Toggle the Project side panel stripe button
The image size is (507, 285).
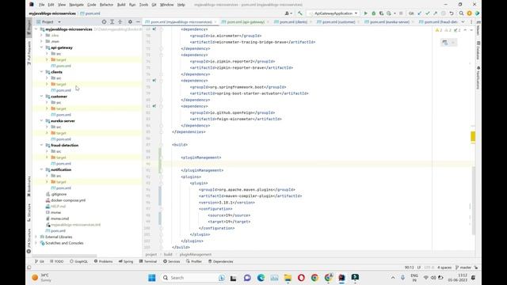(x=29, y=28)
